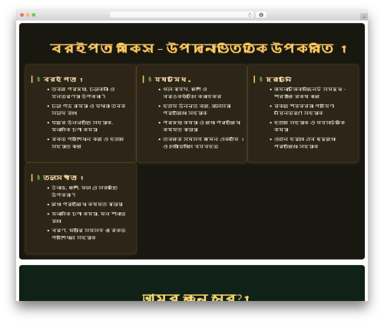Select the antioxidant bullet in the Daruchini card
This screenshot has width=384, height=324.
[310, 93]
